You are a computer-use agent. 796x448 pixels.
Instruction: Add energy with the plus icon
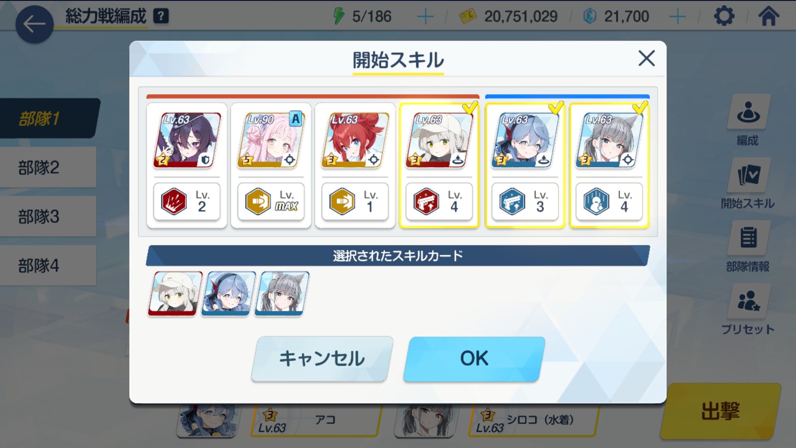(425, 17)
